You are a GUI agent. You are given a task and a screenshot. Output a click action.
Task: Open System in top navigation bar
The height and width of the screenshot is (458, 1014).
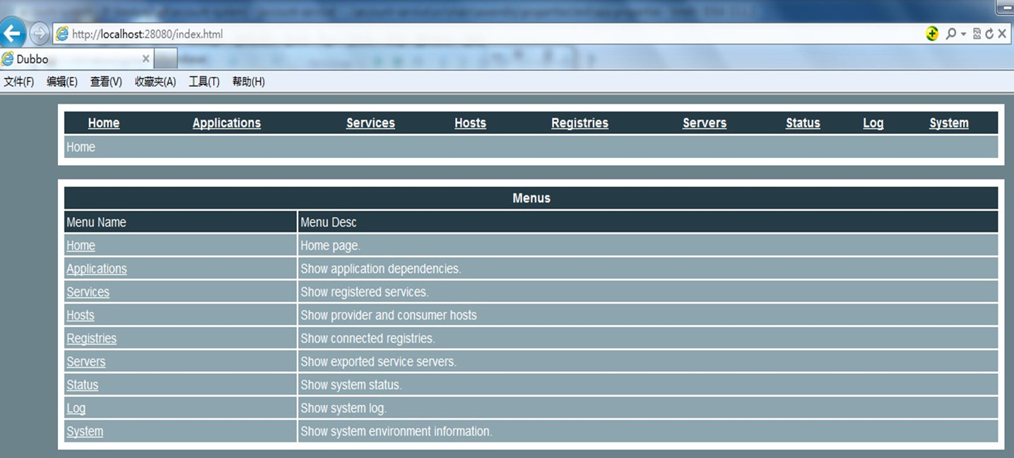pos(949,123)
